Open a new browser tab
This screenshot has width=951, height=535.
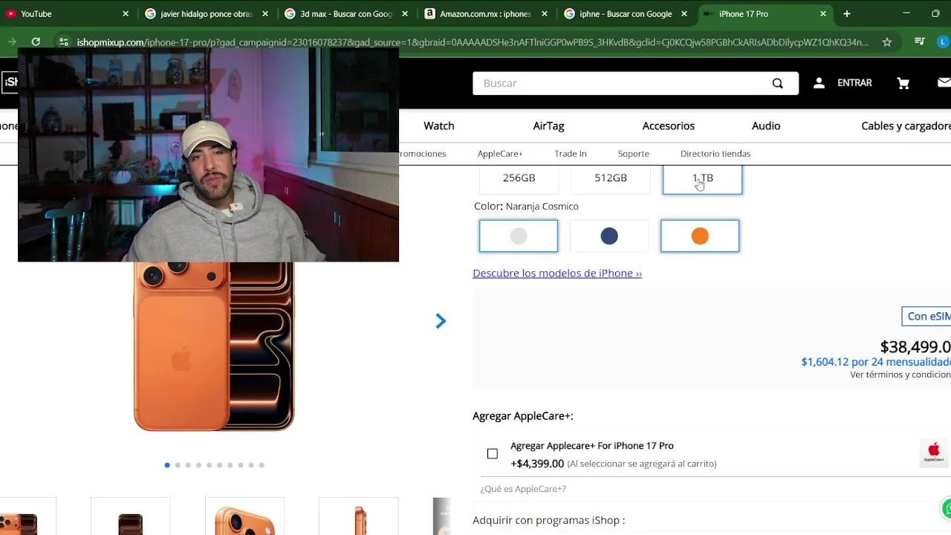[x=847, y=13]
